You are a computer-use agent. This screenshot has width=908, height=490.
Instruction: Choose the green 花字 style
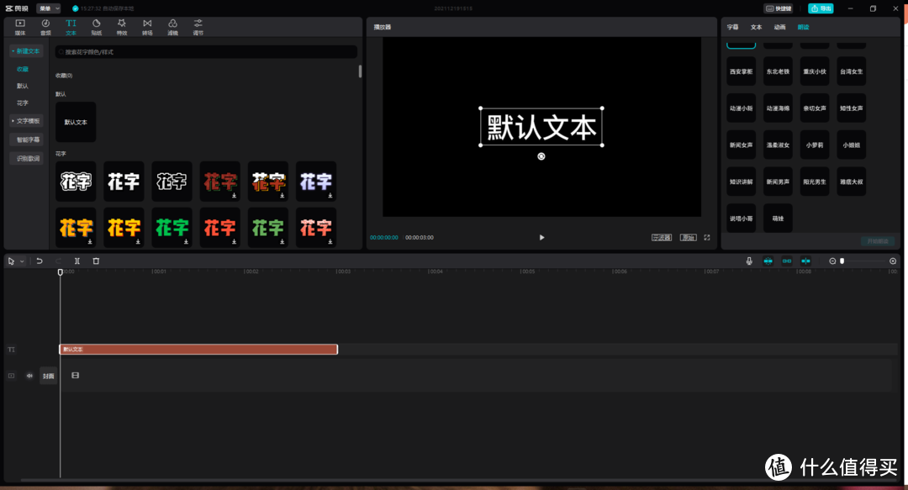point(172,228)
